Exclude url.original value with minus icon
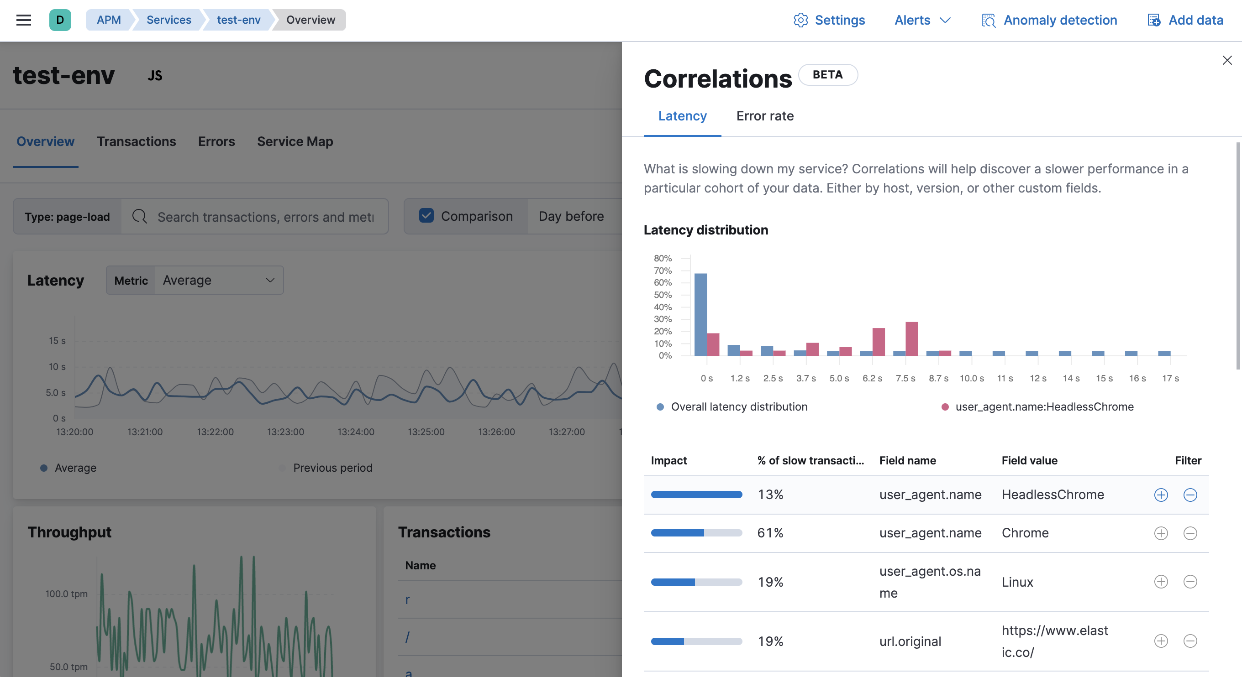 coord(1190,641)
